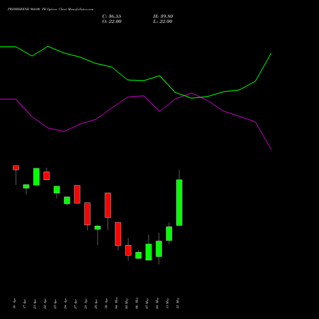The image size is (319, 319).
Task: Click the 22 Apr date label
Action: pyautogui.click(x=45, y=304)
